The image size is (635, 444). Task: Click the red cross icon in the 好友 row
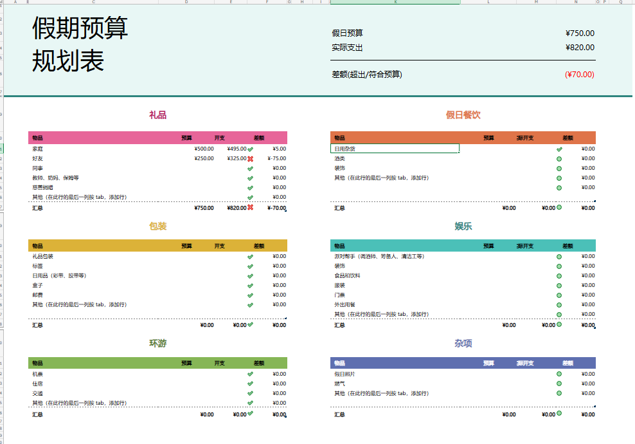pos(250,159)
